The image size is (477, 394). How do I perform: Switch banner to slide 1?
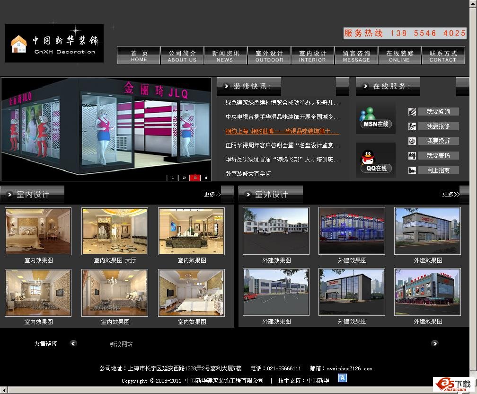click(x=173, y=178)
